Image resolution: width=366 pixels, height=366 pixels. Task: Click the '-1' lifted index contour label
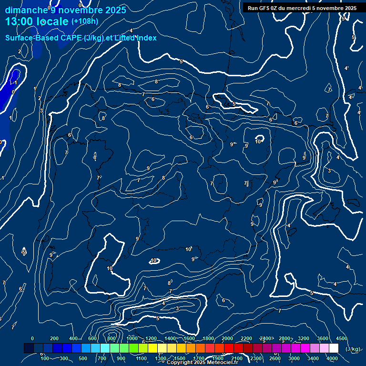tap(14, 82)
